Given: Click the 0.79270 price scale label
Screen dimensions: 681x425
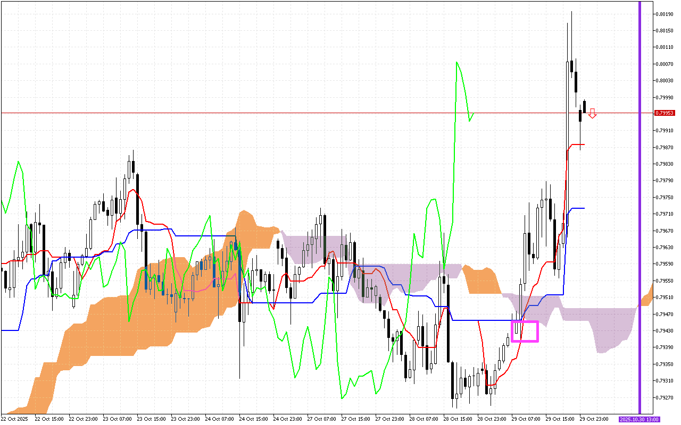Looking at the screenshot, I should pyautogui.click(x=665, y=397).
